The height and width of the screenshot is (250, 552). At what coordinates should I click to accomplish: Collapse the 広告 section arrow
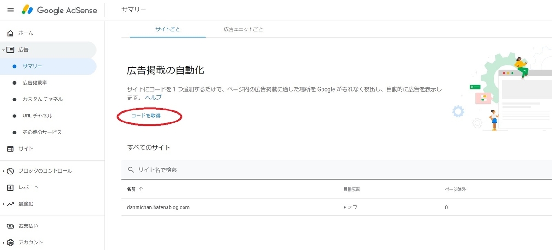pyautogui.click(x=3, y=50)
